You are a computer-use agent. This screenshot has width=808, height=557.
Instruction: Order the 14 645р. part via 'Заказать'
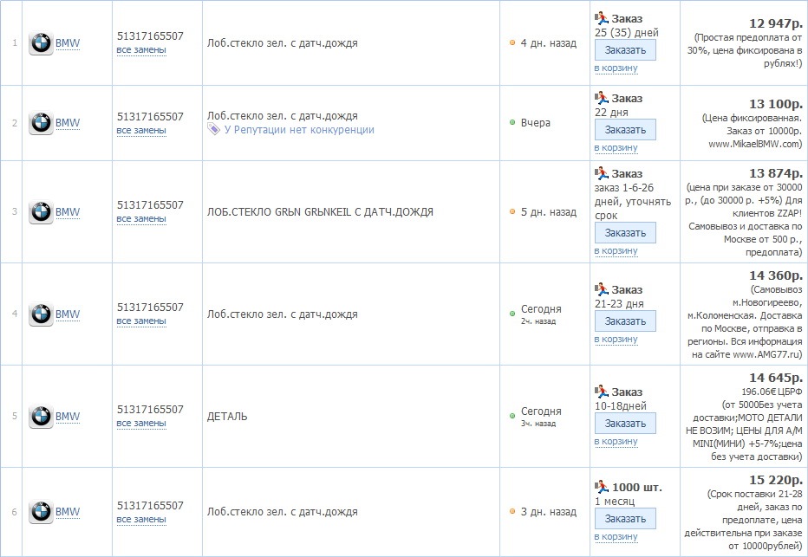click(625, 424)
